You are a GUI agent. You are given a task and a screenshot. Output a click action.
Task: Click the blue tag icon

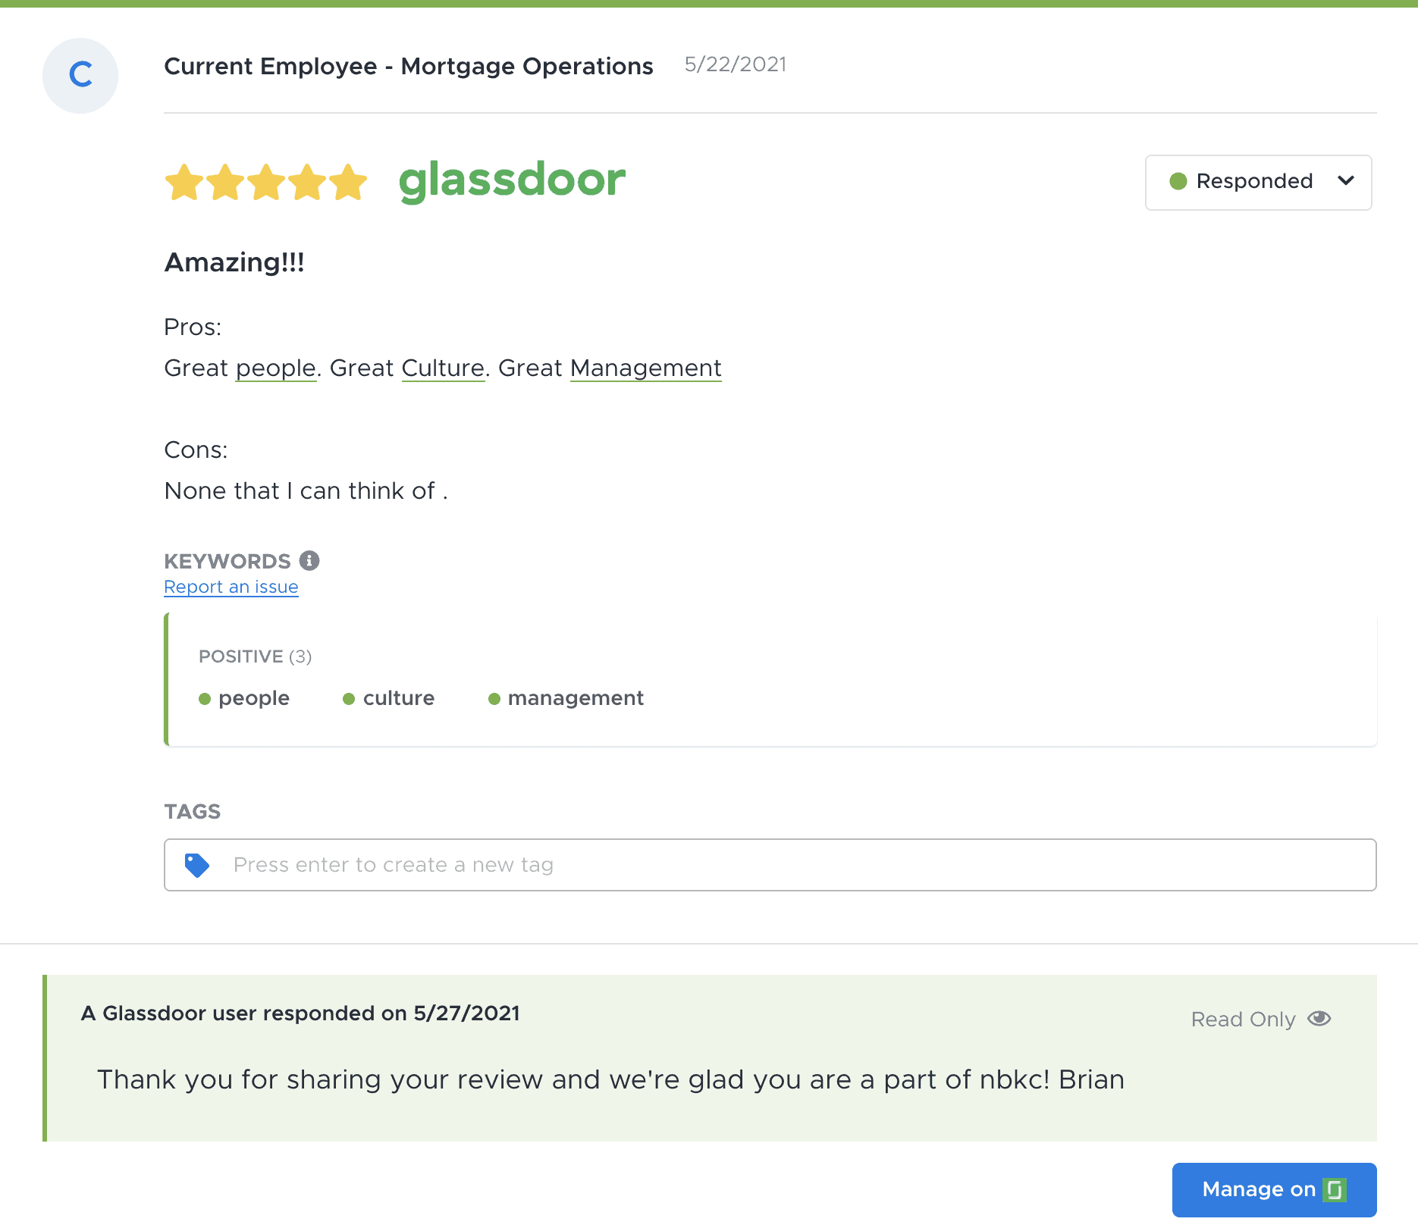pyautogui.click(x=197, y=865)
